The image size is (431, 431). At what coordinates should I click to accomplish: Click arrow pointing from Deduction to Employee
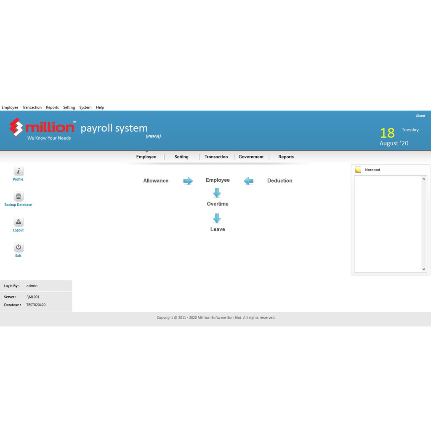pyautogui.click(x=249, y=181)
